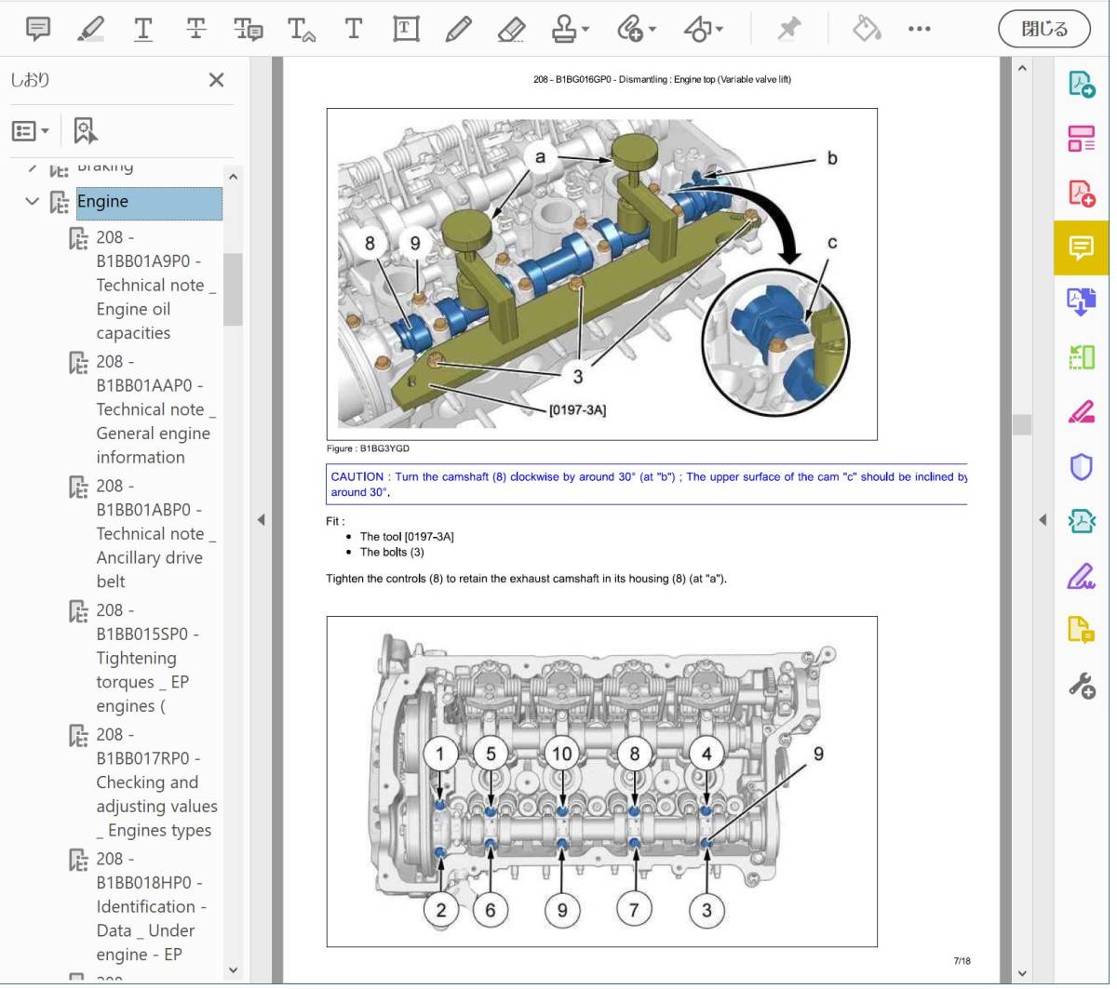The image size is (1117, 989).
Task: Select the replace text note tool
Action: 248,29
